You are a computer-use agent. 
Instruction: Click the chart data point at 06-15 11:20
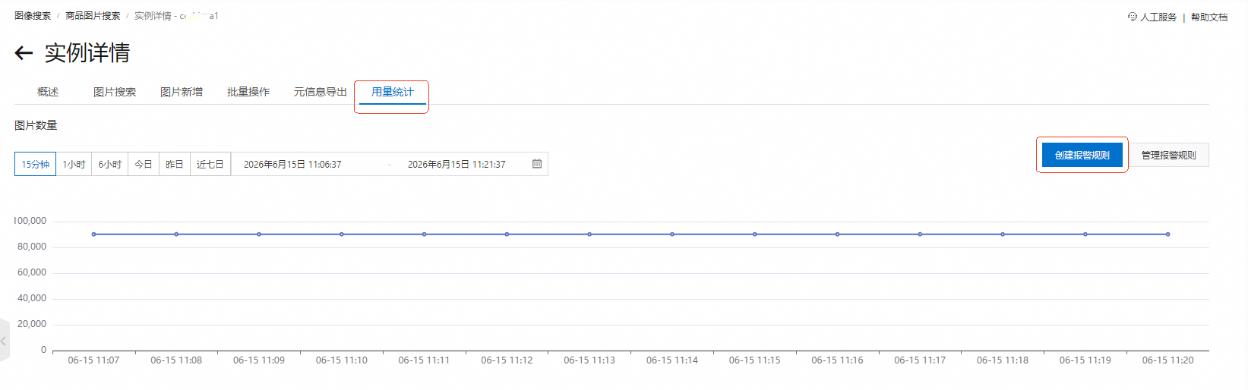(1167, 234)
